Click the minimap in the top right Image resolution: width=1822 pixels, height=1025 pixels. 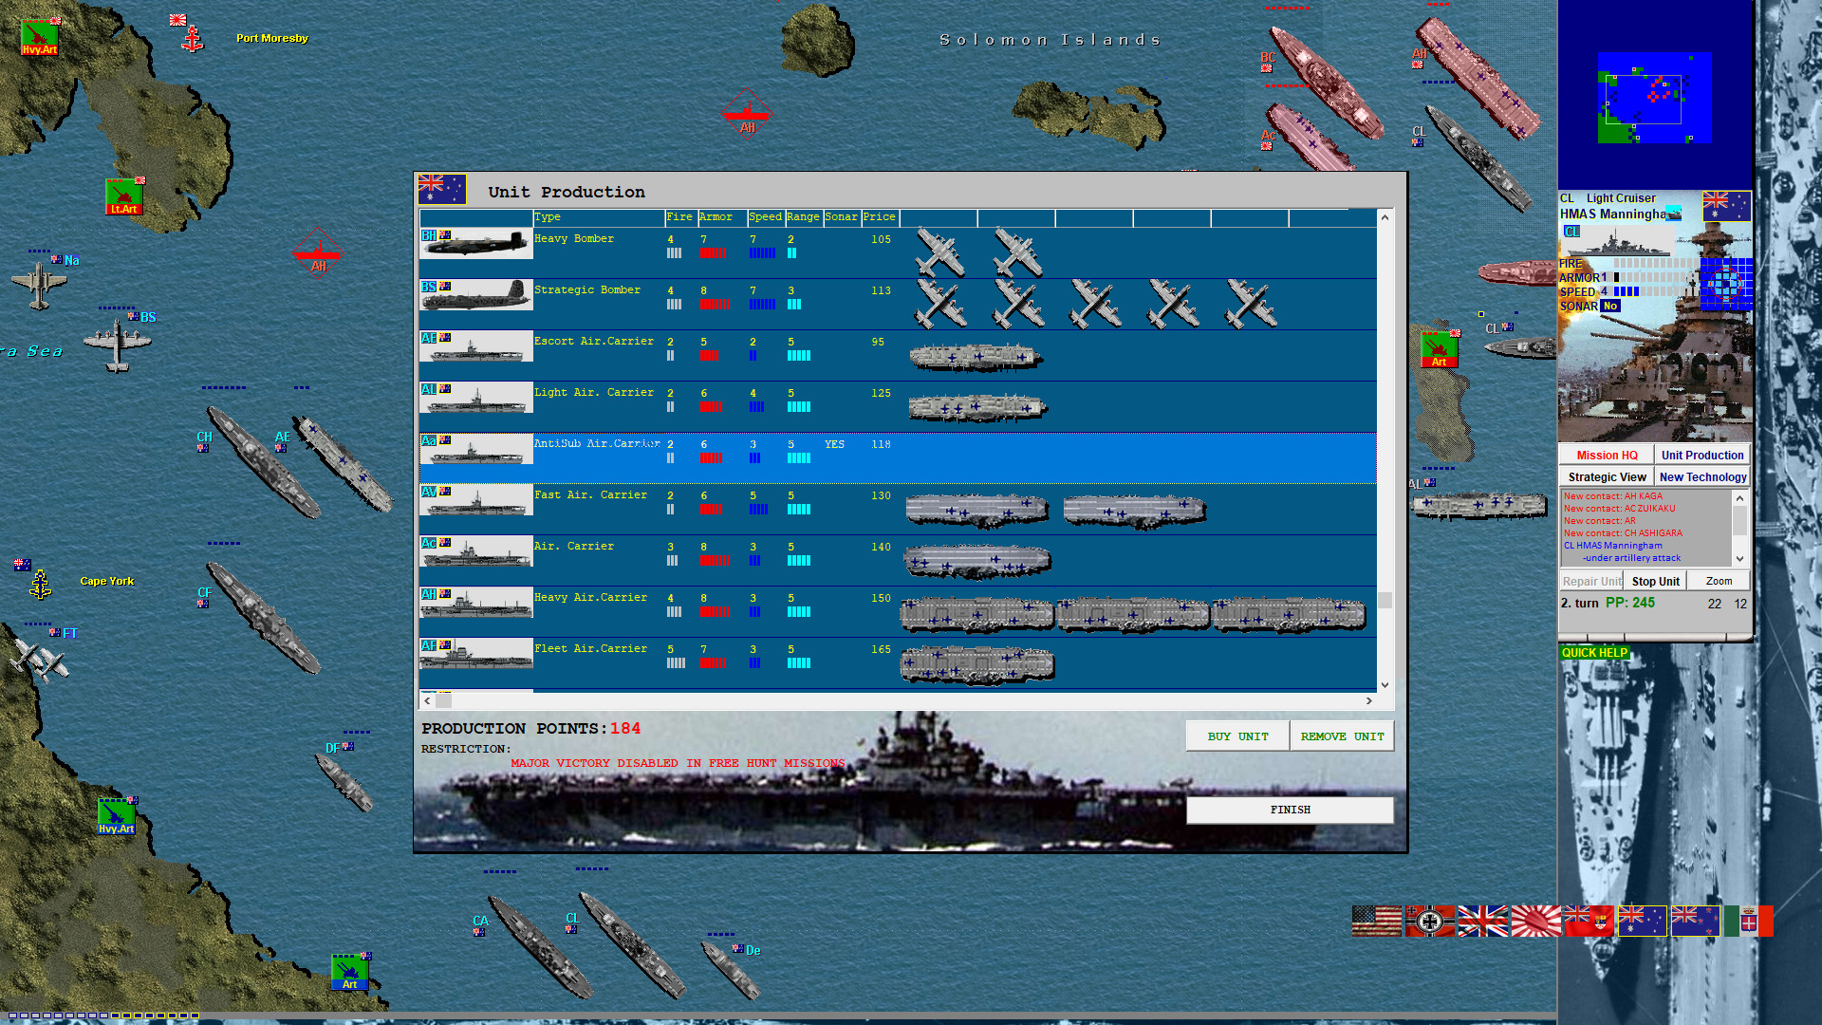(1653, 98)
